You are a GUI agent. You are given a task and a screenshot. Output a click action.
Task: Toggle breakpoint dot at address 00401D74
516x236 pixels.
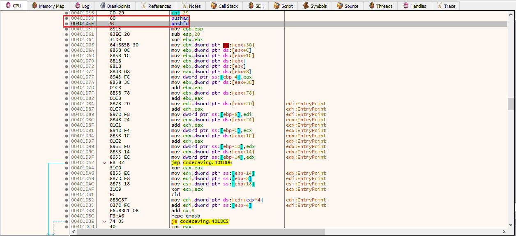(x=67, y=72)
